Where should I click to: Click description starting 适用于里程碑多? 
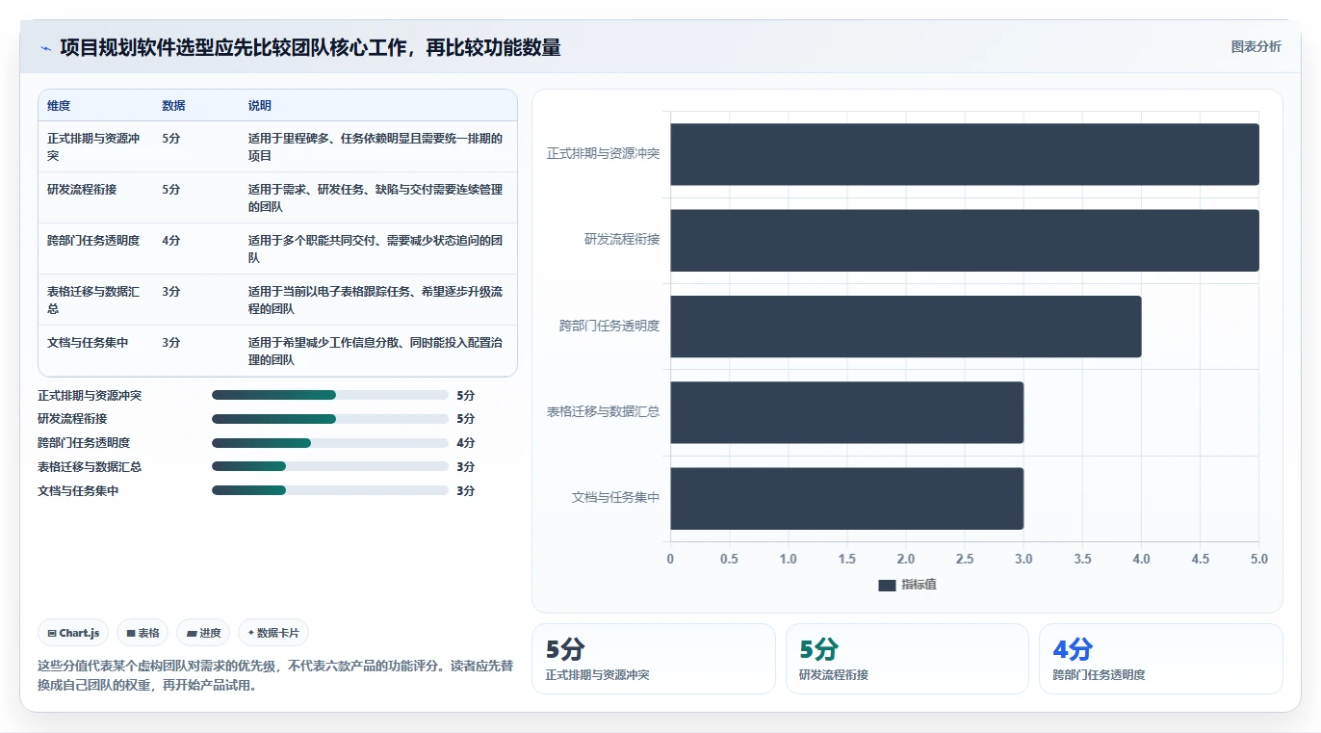376,146
